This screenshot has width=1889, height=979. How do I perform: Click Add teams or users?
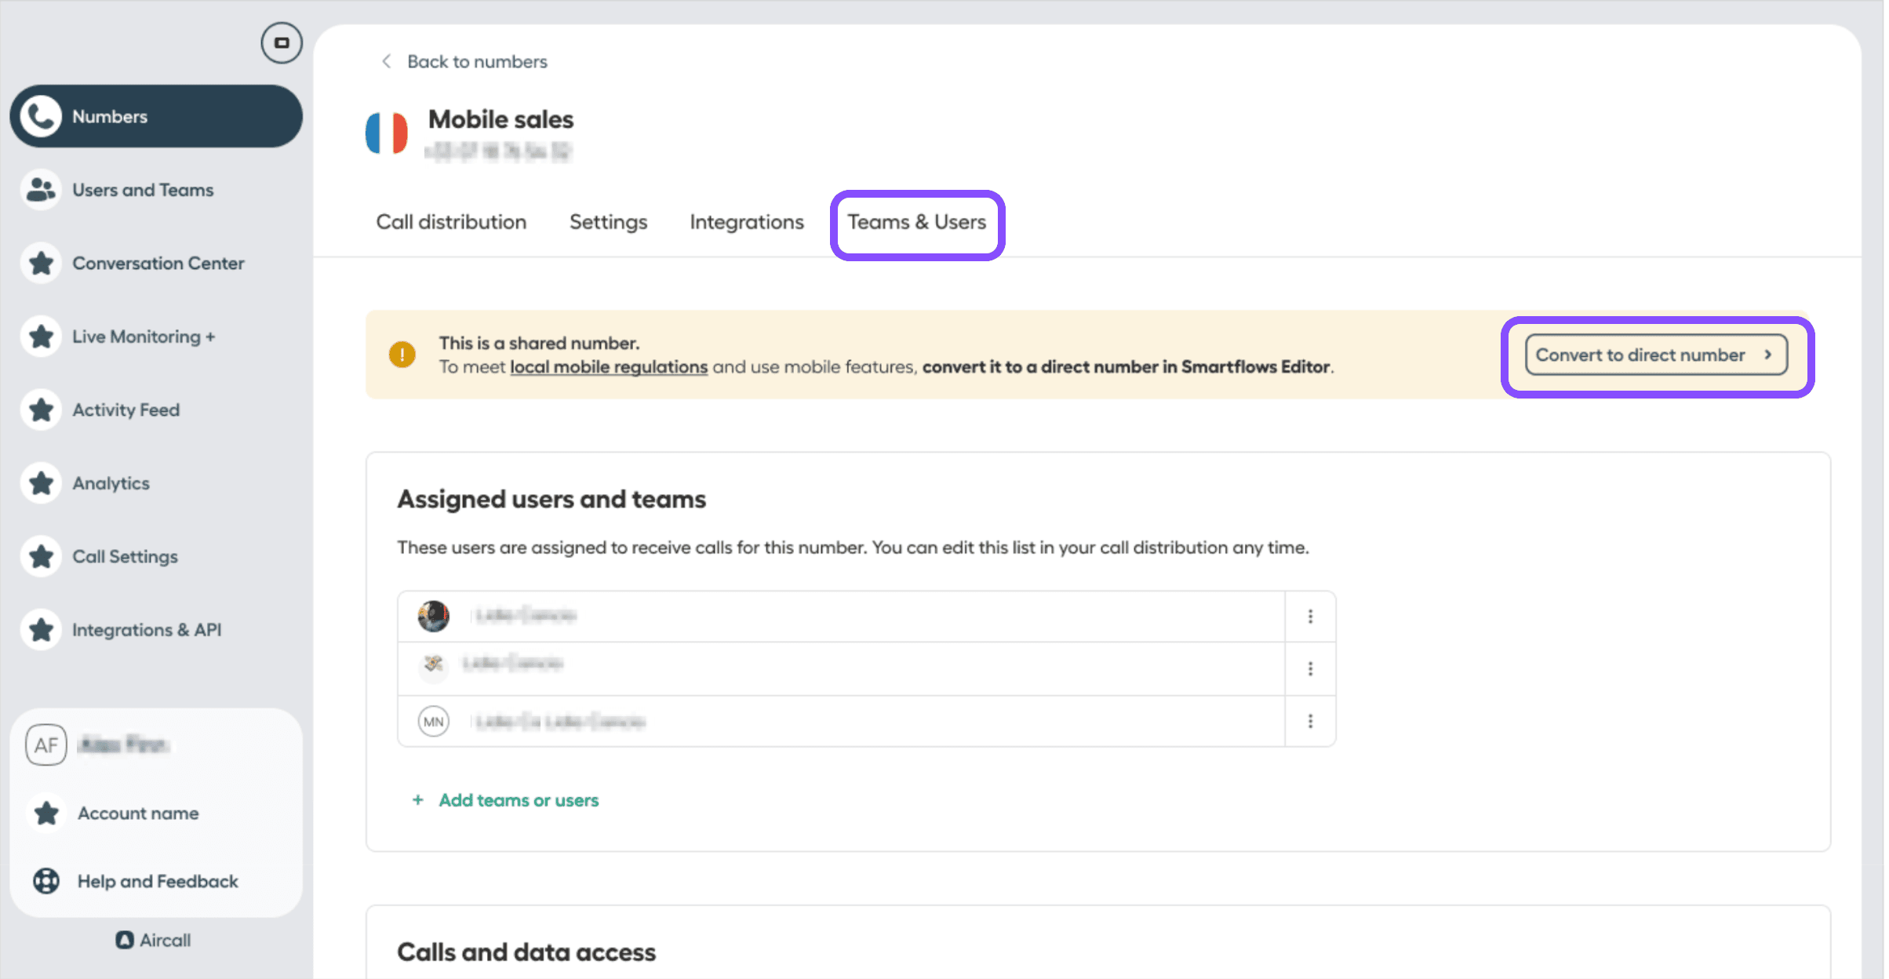pyautogui.click(x=519, y=799)
